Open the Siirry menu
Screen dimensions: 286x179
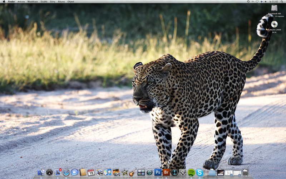click(x=53, y=1)
